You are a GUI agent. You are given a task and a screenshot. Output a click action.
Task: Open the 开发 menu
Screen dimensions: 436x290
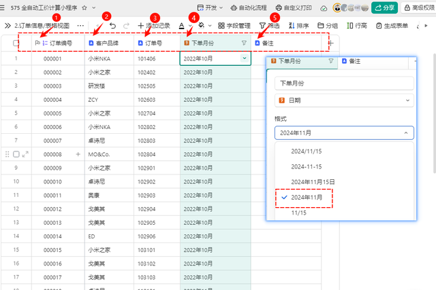[x=210, y=7]
